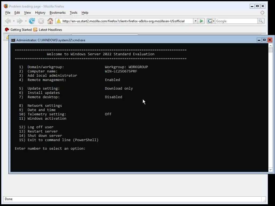Viewport: 275px width, 206px height.
Task: Click the 'Workgroup: WORKGROUP' value
Action: click(x=126, y=67)
